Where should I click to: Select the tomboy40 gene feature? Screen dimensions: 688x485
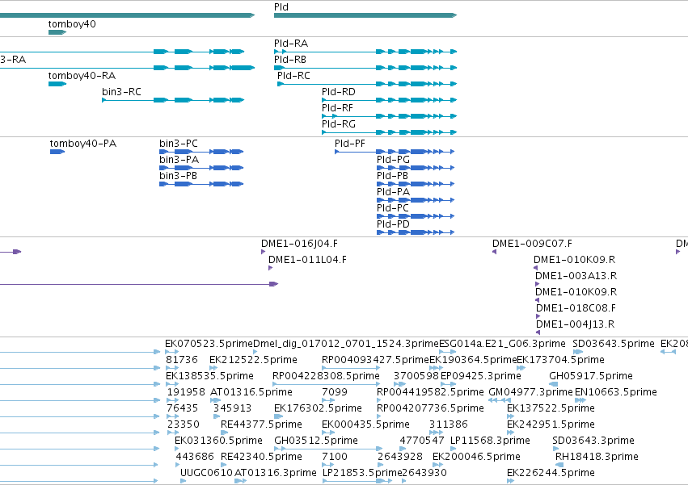click(57, 32)
